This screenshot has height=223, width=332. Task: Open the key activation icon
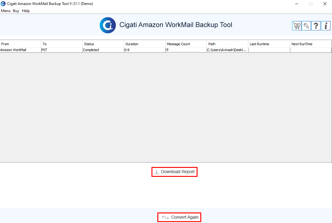[x=306, y=26]
